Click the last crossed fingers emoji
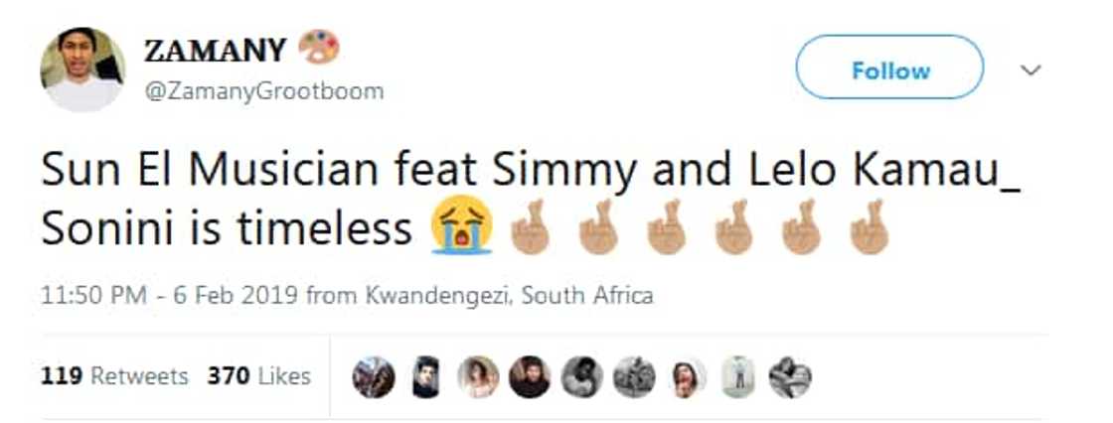 pos(870,228)
